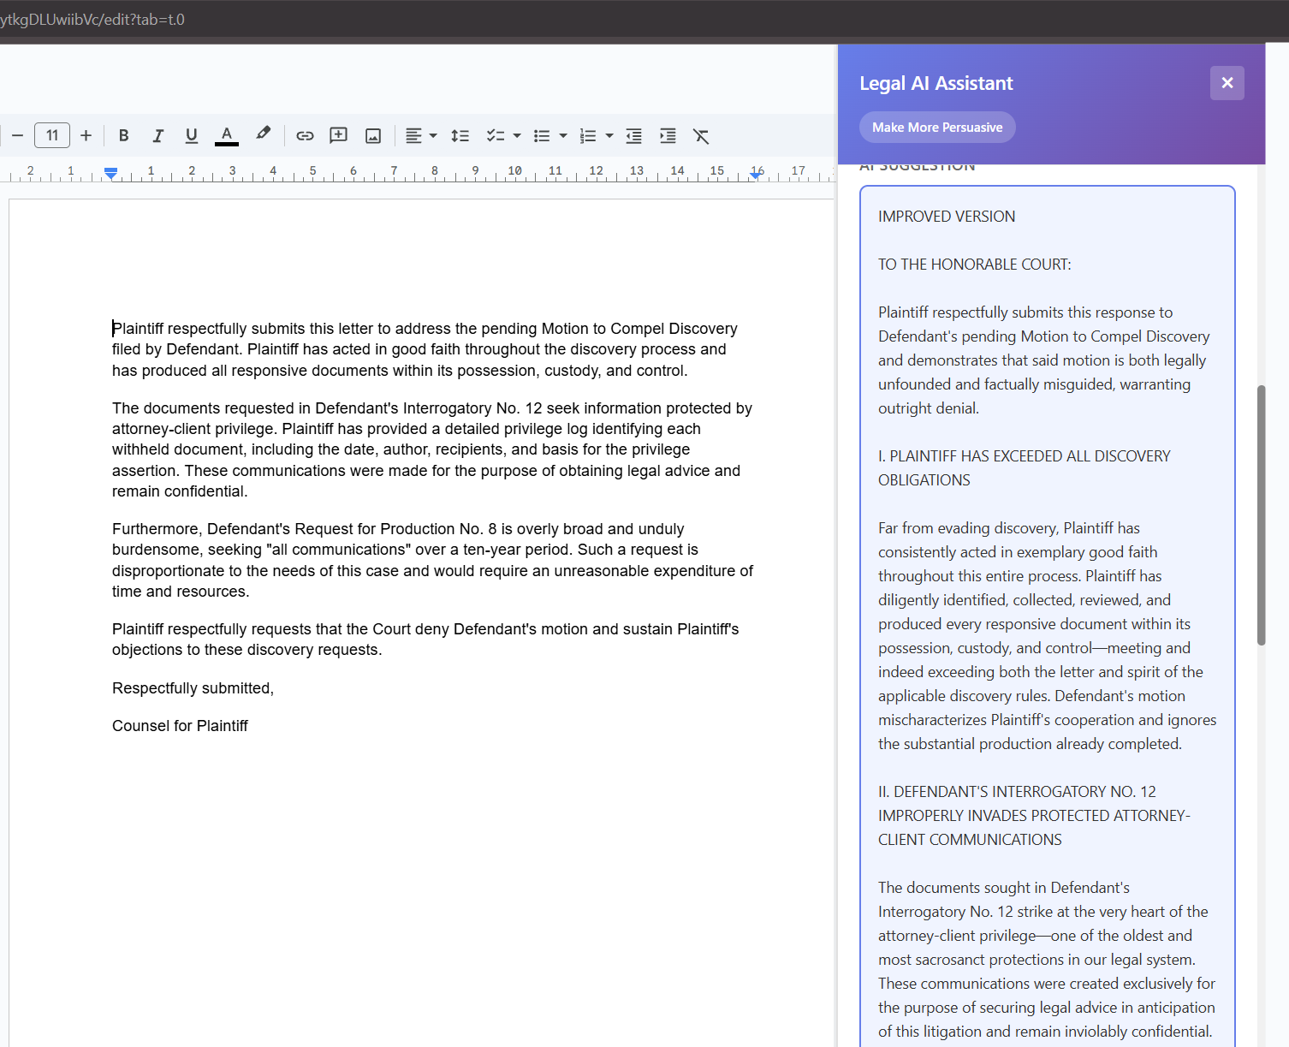1289x1047 pixels.
Task: Add a comment to the document
Action: (338, 135)
